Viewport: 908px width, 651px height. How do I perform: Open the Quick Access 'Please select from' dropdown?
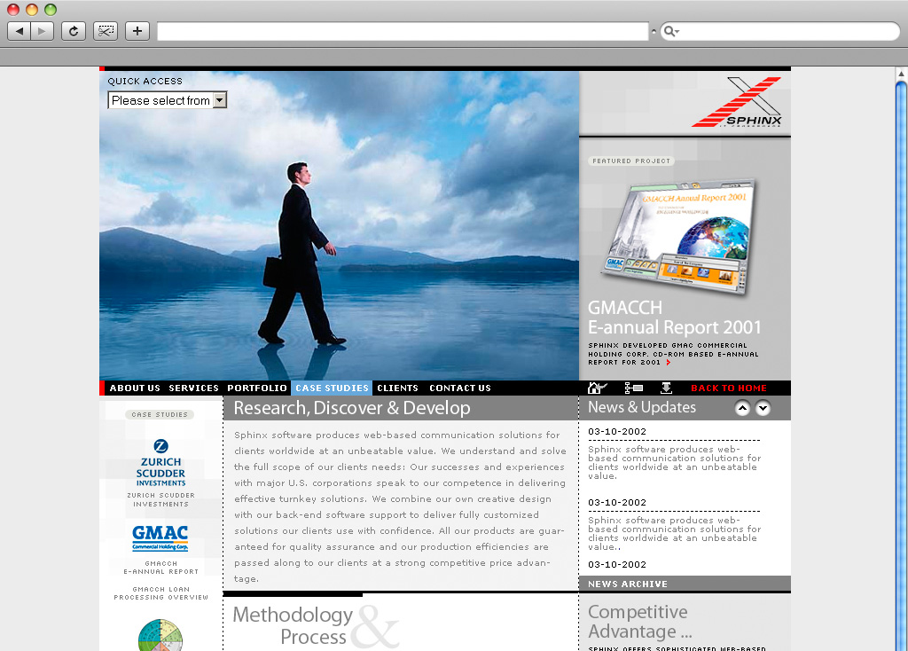point(168,100)
